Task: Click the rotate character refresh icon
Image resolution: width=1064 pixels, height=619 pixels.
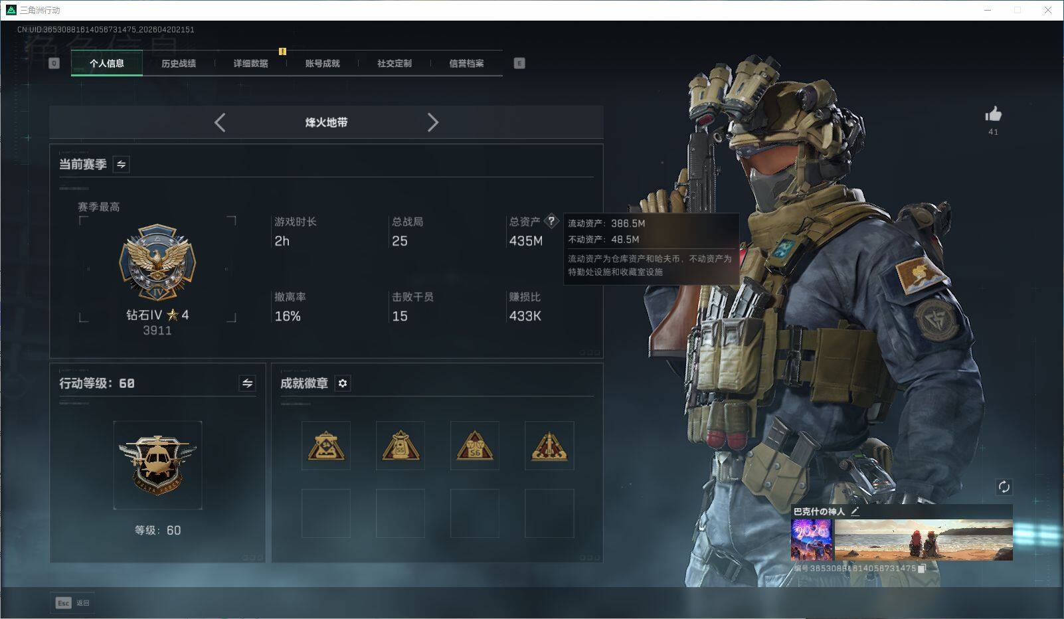Action: coord(1004,487)
